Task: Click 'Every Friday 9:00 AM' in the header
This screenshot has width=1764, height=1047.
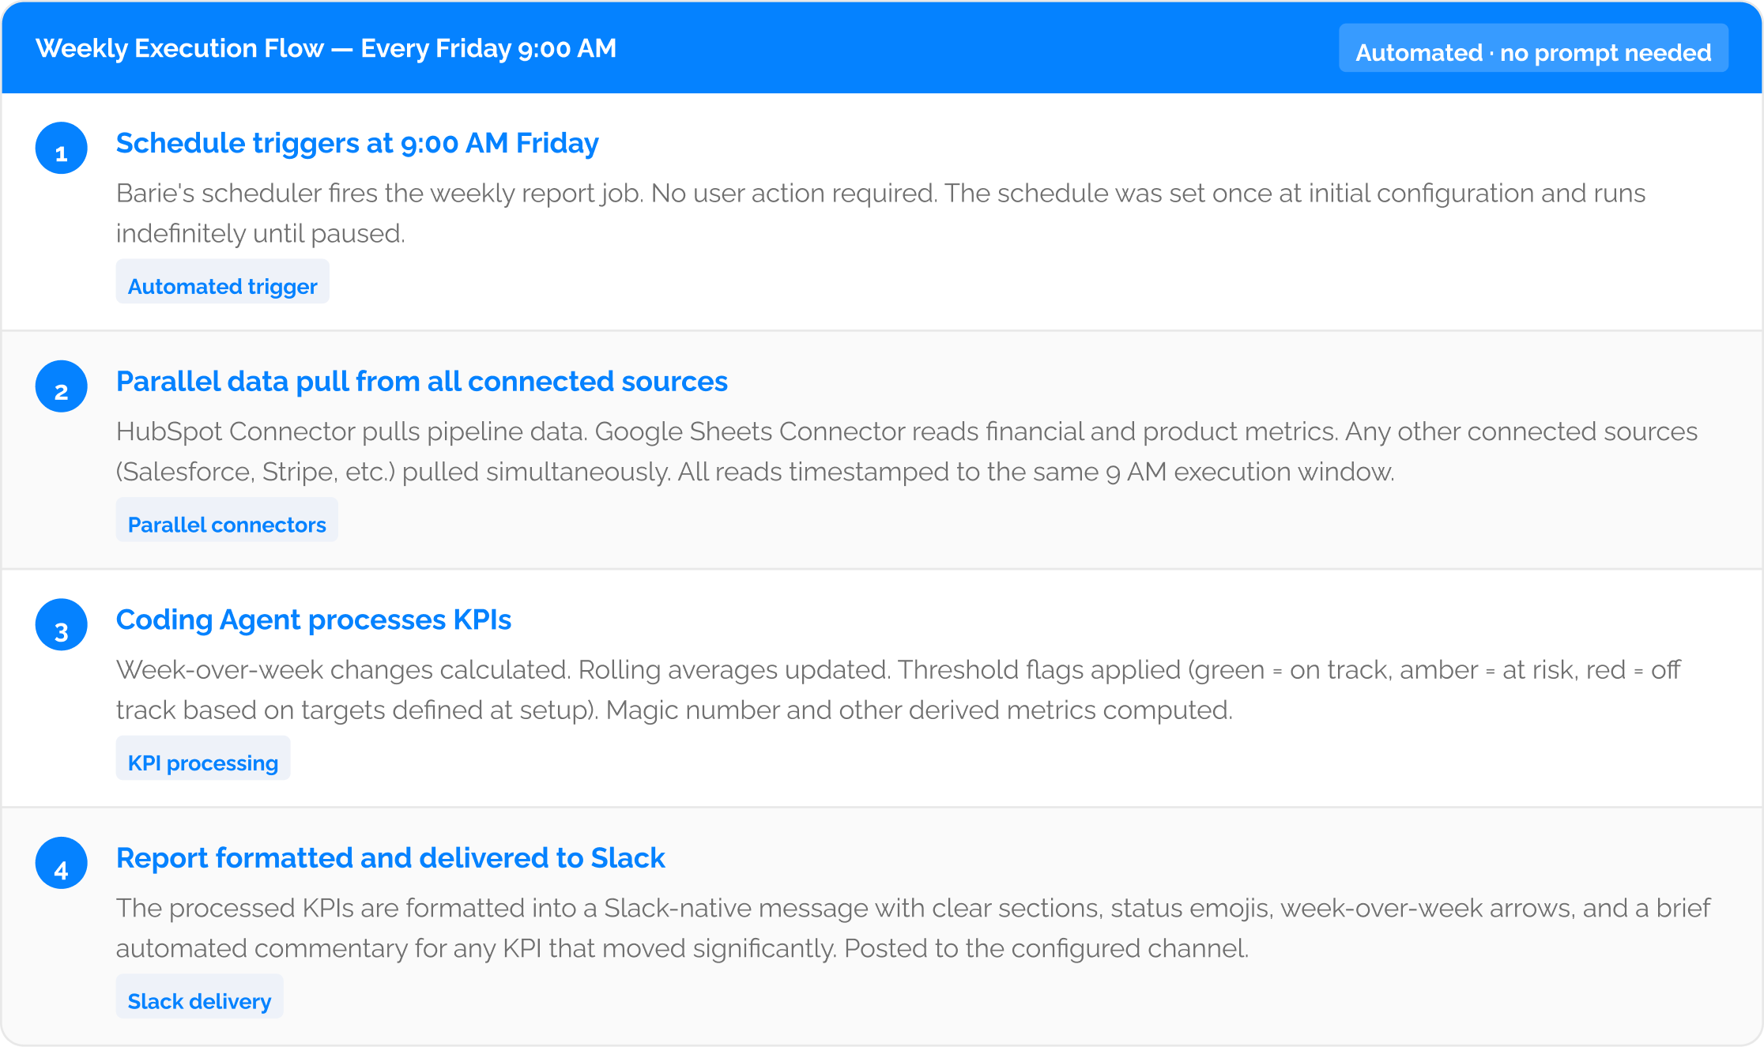Action: coord(488,48)
